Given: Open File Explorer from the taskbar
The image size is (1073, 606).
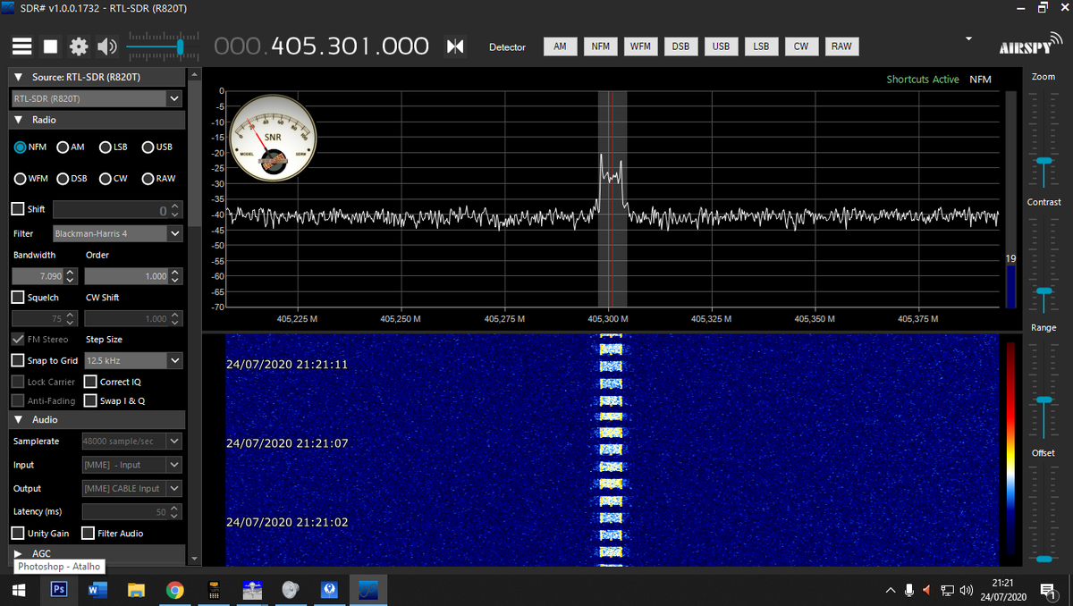Looking at the screenshot, I should [136, 590].
